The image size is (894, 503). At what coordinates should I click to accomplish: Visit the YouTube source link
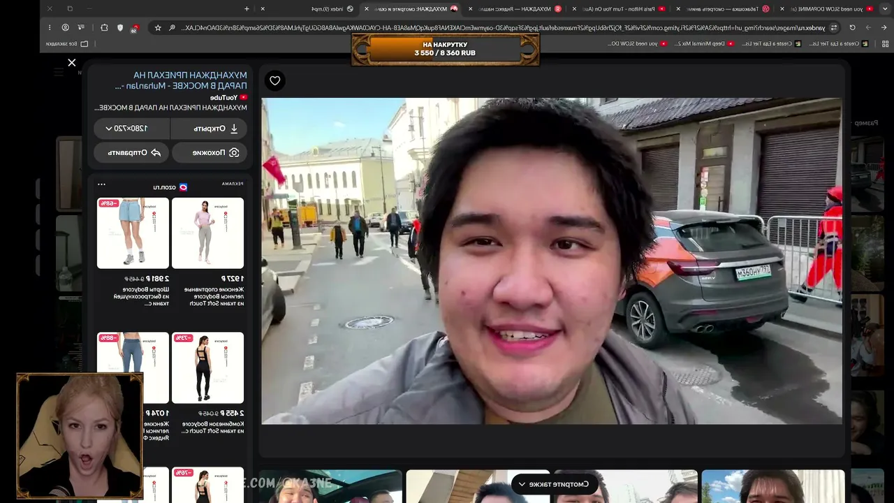228,97
